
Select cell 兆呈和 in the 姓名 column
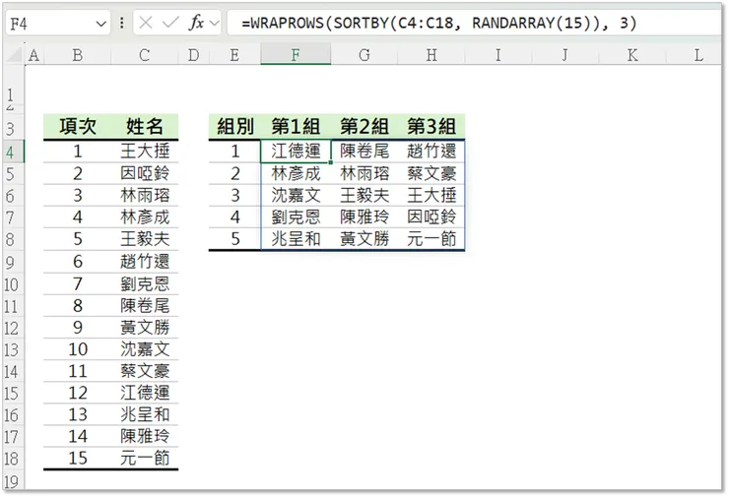[145, 414]
